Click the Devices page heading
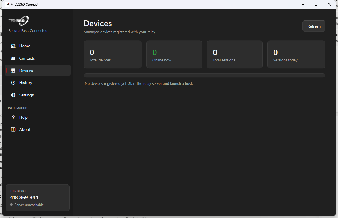 pos(98,23)
